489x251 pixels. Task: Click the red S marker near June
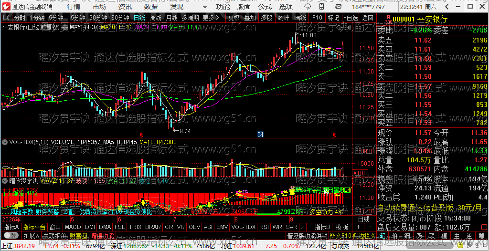pyautogui.click(x=141, y=135)
